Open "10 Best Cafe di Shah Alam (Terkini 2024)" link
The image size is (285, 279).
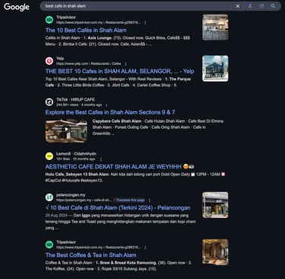pyautogui.click(x=118, y=208)
